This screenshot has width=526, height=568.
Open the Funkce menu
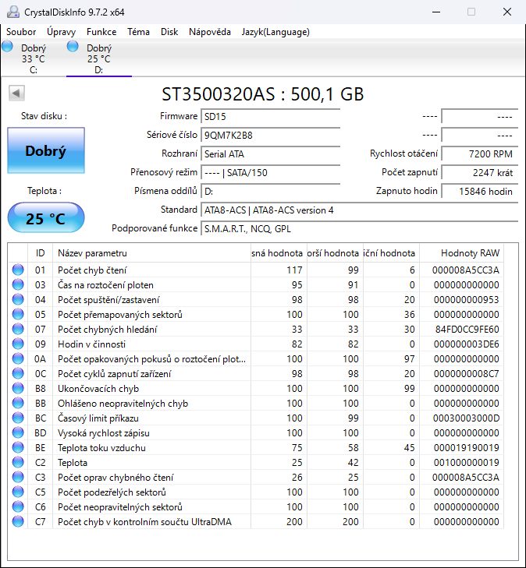click(x=101, y=32)
